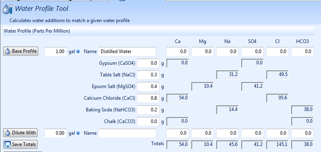Screen dimensions: 321x152
Task: Modify the Baking Soda (NaHCO3) grams
Action: (x=148, y=110)
